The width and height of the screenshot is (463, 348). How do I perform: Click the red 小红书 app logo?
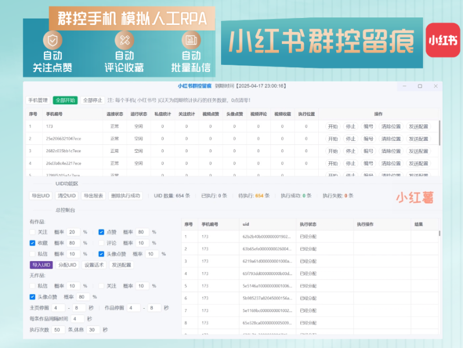(442, 40)
